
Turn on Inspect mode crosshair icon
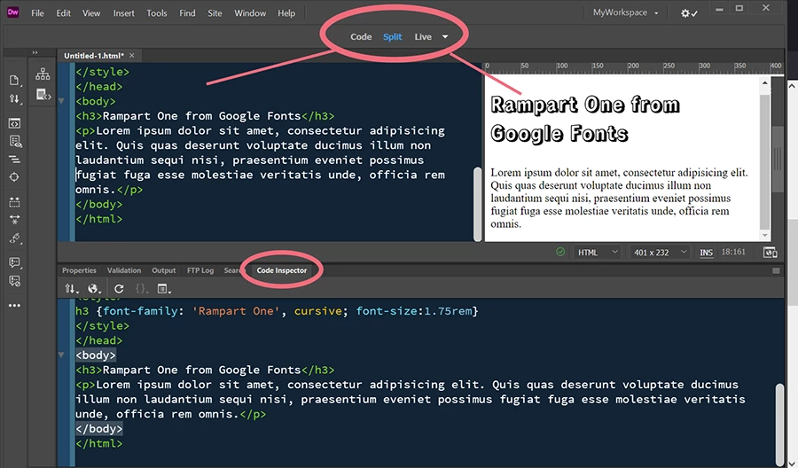[14, 177]
